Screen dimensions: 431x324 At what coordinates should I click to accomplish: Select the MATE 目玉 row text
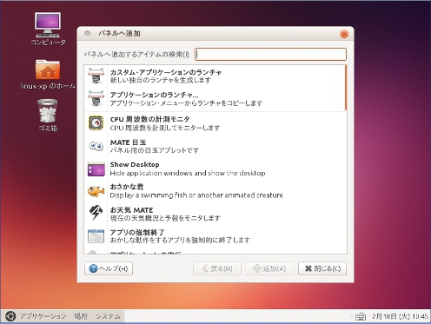pos(128,142)
